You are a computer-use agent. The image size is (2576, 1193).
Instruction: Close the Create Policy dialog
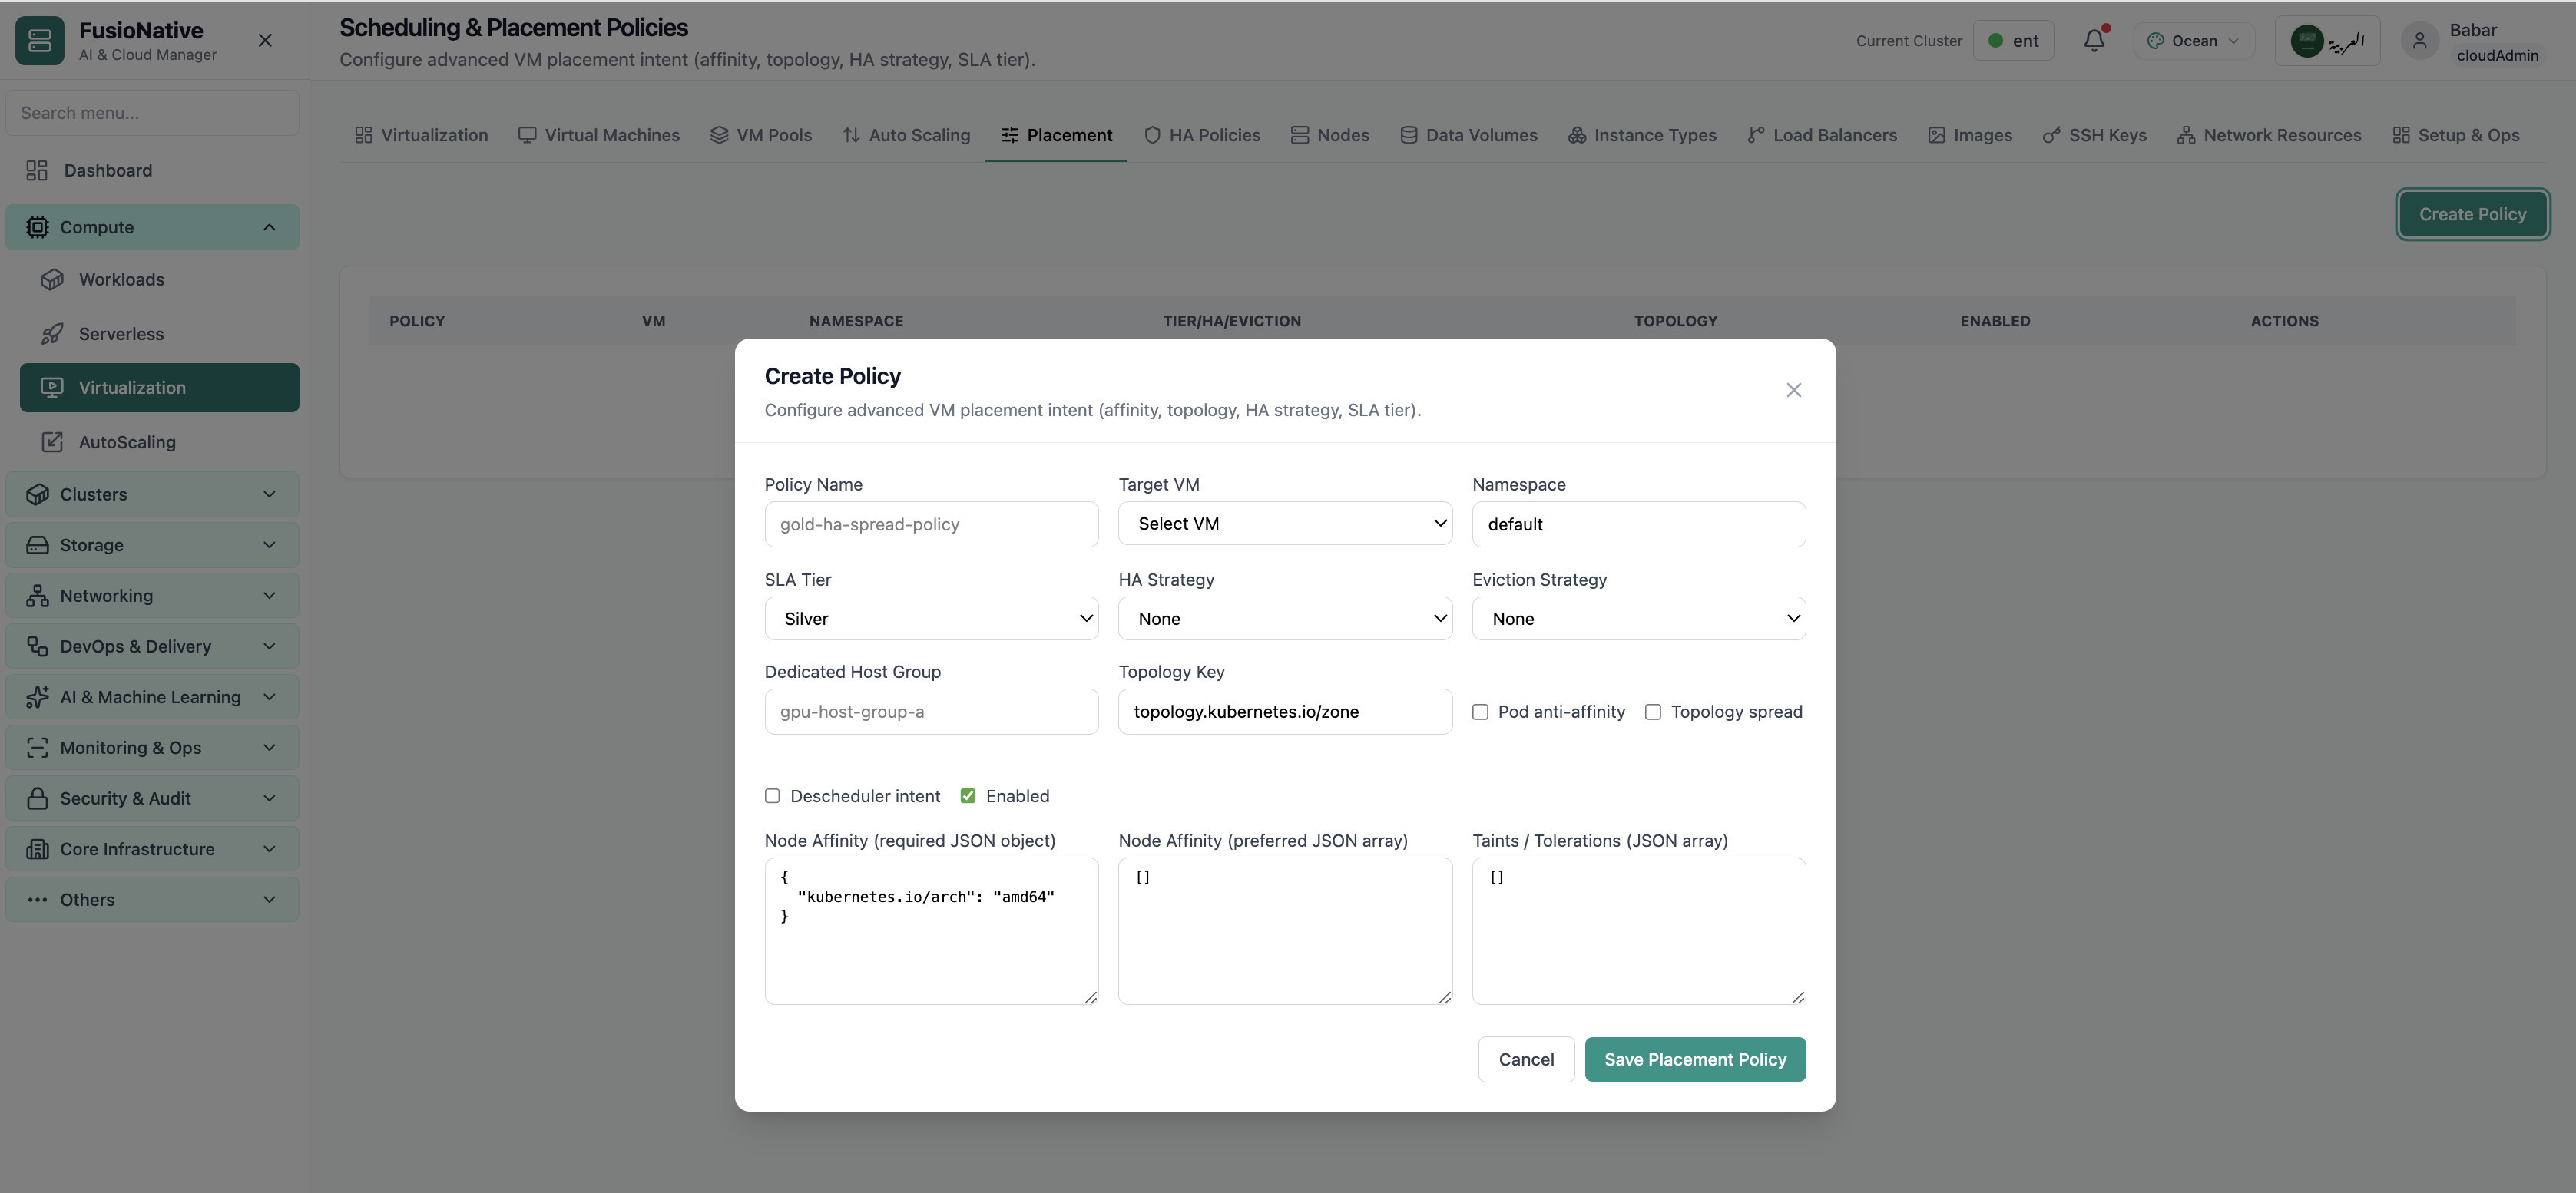1794,390
